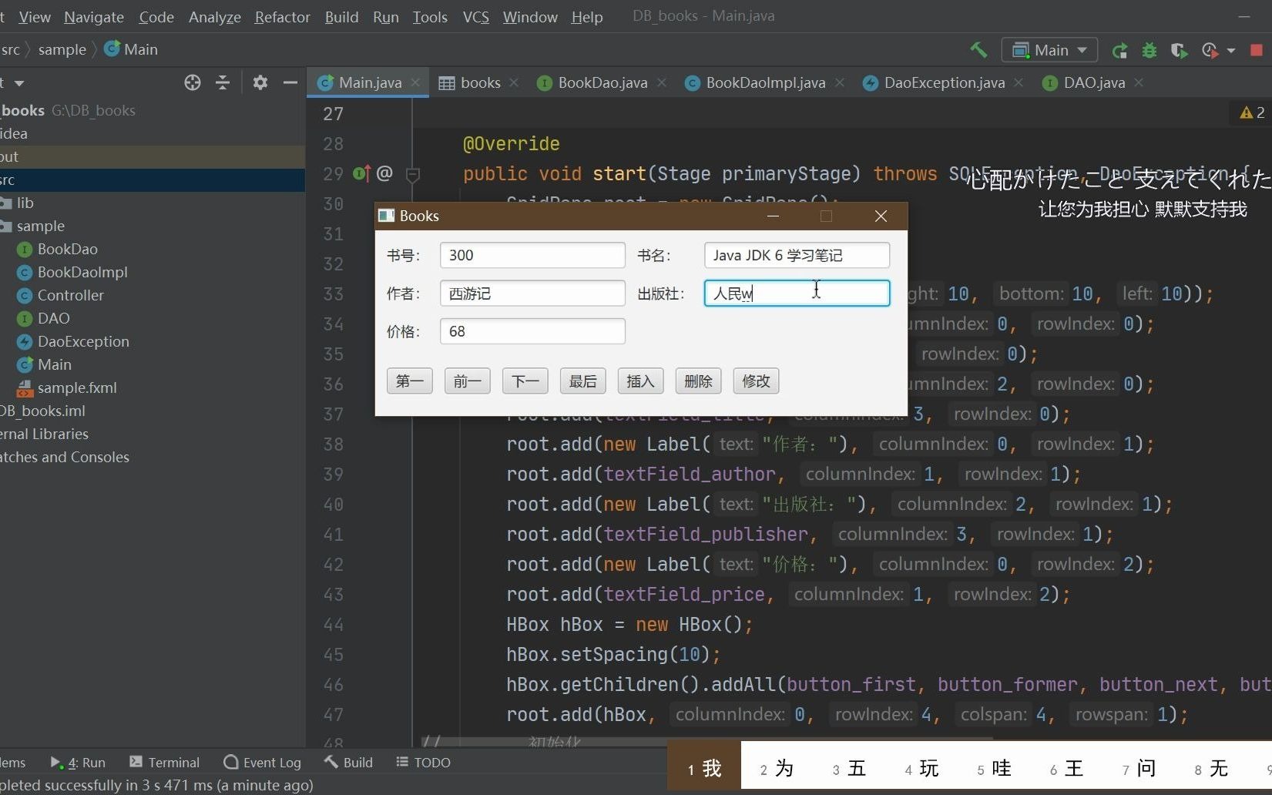Open the Build menu
This screenshot has width=1272, height=795.
click(x=341, y=17)
